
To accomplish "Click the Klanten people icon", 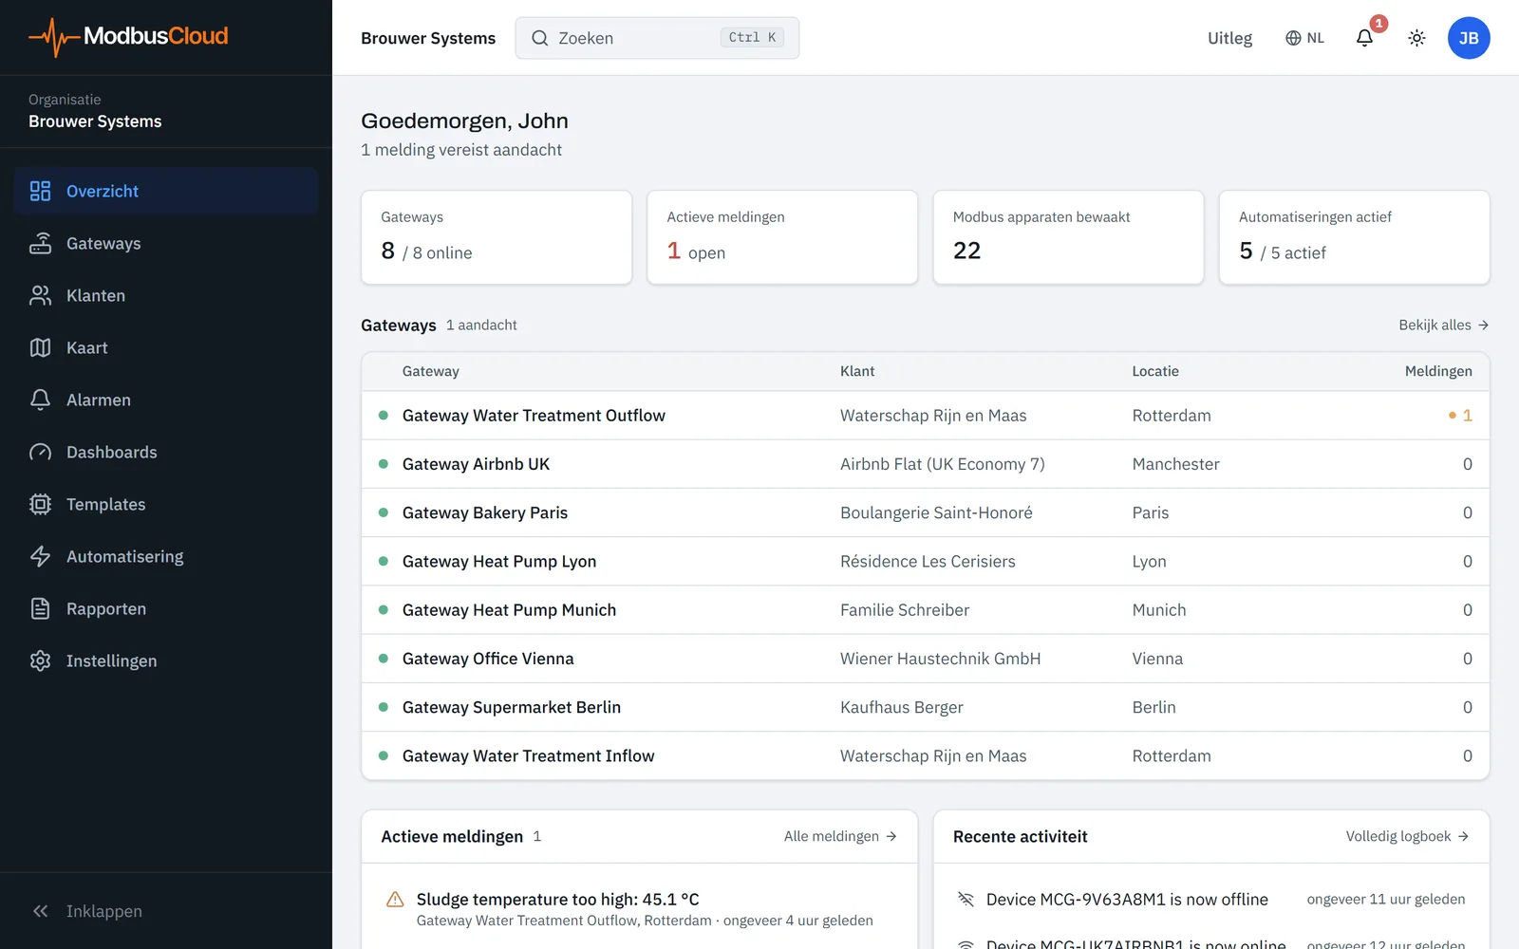I will click(40, 295).
